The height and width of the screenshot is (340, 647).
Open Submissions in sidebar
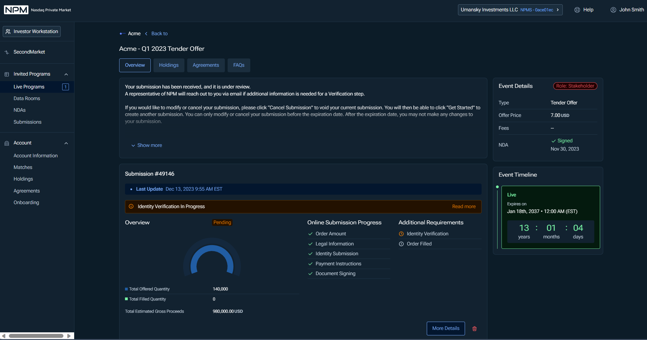point(28,122)
